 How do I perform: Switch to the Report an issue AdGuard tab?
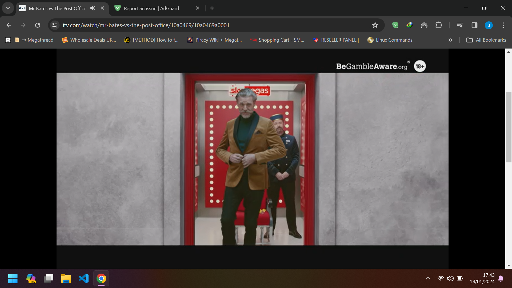tap(149, 8)
